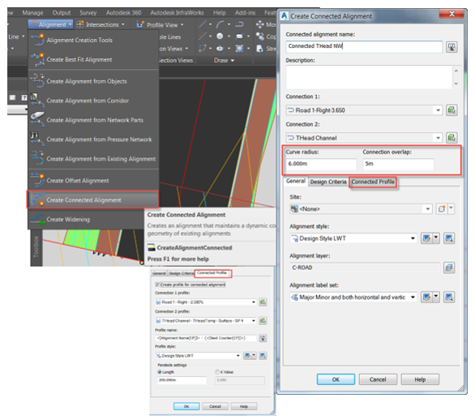Open name template button beside connected alignment name
Viewport: 475px width, 420px height.
pos(451,47)
